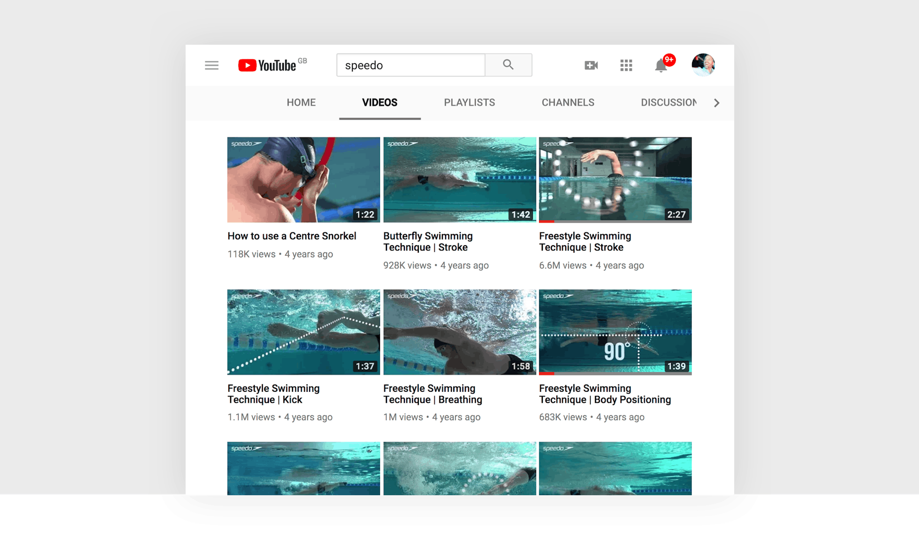This screenshot has width=919, height=534.
Task: Play the Freestyle Kick 1:37 thumbnail
Action: (303, 331)
